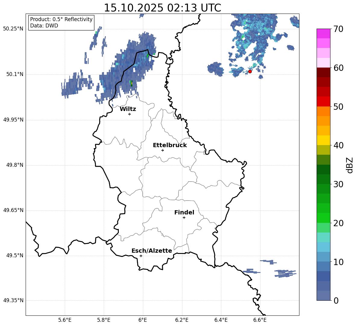The width and height of the screenshot is (357, 326).
Task: Click the 49.5°N latitude label
Action: (x=15, y=255)
